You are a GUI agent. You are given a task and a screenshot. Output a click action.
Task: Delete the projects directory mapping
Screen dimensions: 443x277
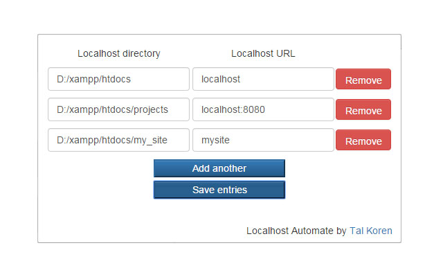[x=363, y=110]
